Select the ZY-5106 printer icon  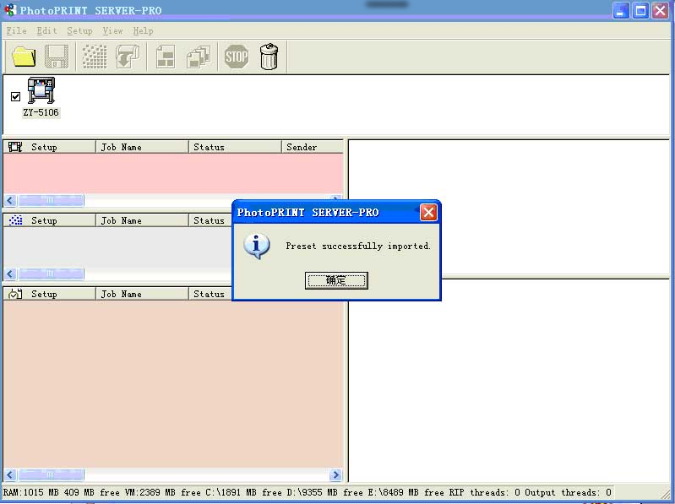click(x=41, y=89)
